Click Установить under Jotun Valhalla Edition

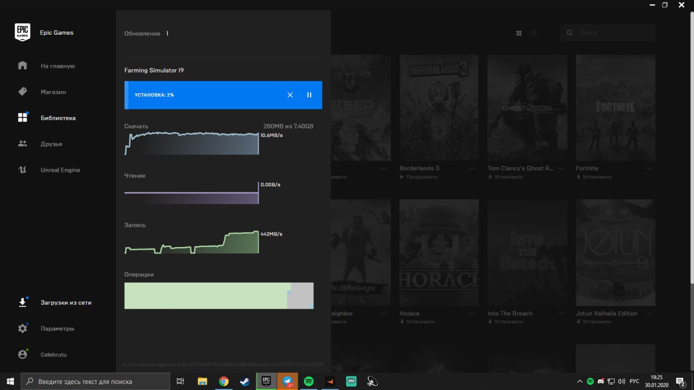click(x=594, y=322)
